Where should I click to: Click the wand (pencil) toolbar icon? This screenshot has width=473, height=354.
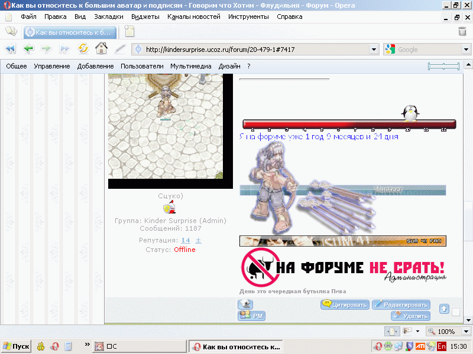tap(120, 49)
